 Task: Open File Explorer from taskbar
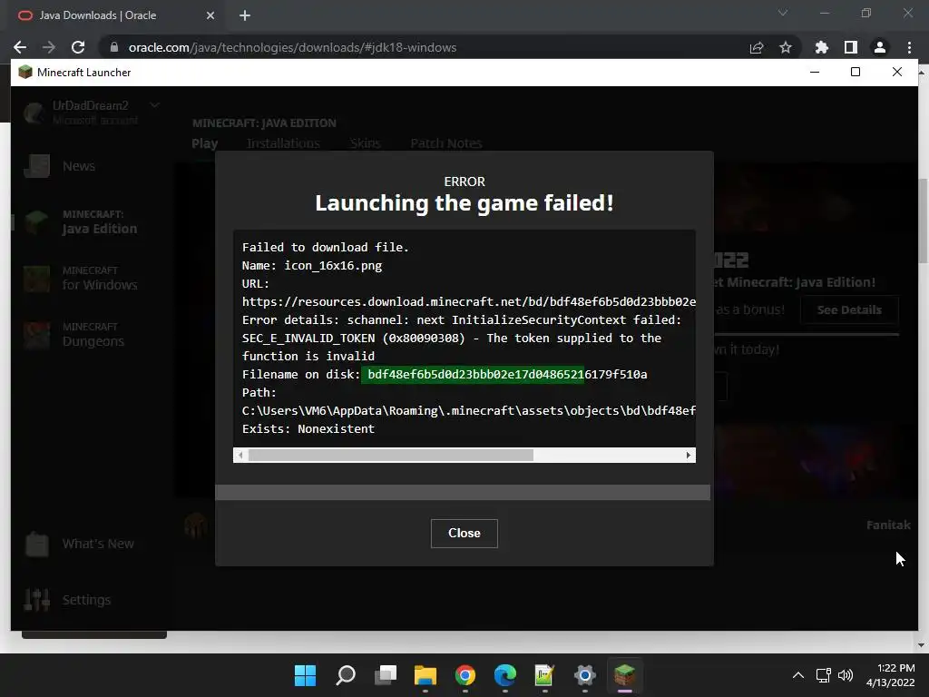pyautogui.click(x=425, y=675)
